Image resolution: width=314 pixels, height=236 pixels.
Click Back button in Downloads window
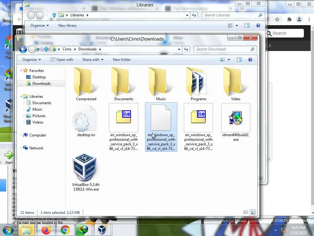tap(23, 49)
